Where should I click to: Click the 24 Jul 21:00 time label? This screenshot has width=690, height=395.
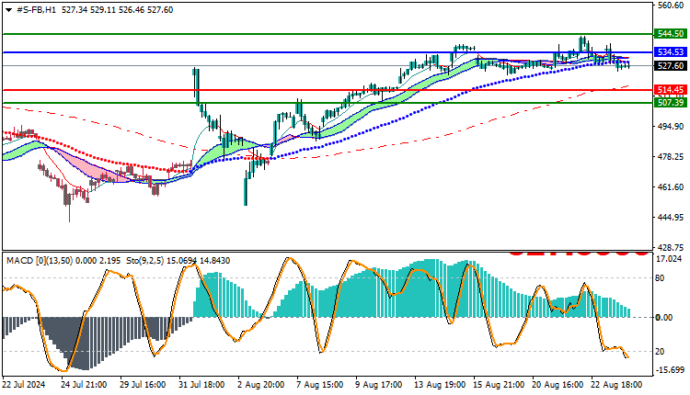(x=84, y=385)
